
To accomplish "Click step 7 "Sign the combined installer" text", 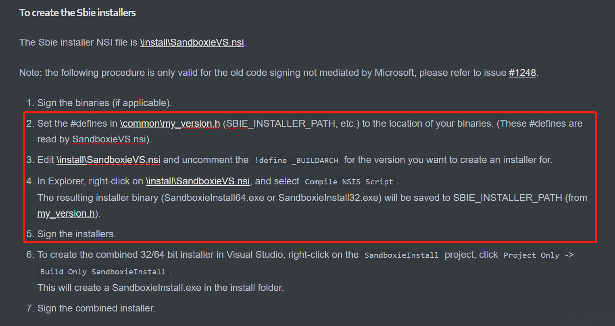I will [x=96, y=308].
